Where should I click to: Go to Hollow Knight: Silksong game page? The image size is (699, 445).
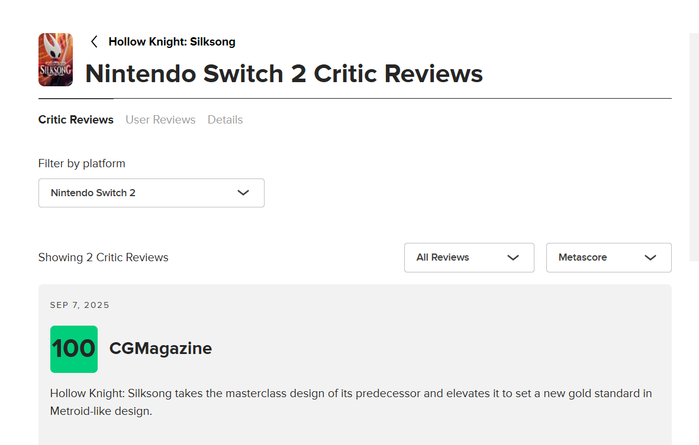tap(172, 42)
